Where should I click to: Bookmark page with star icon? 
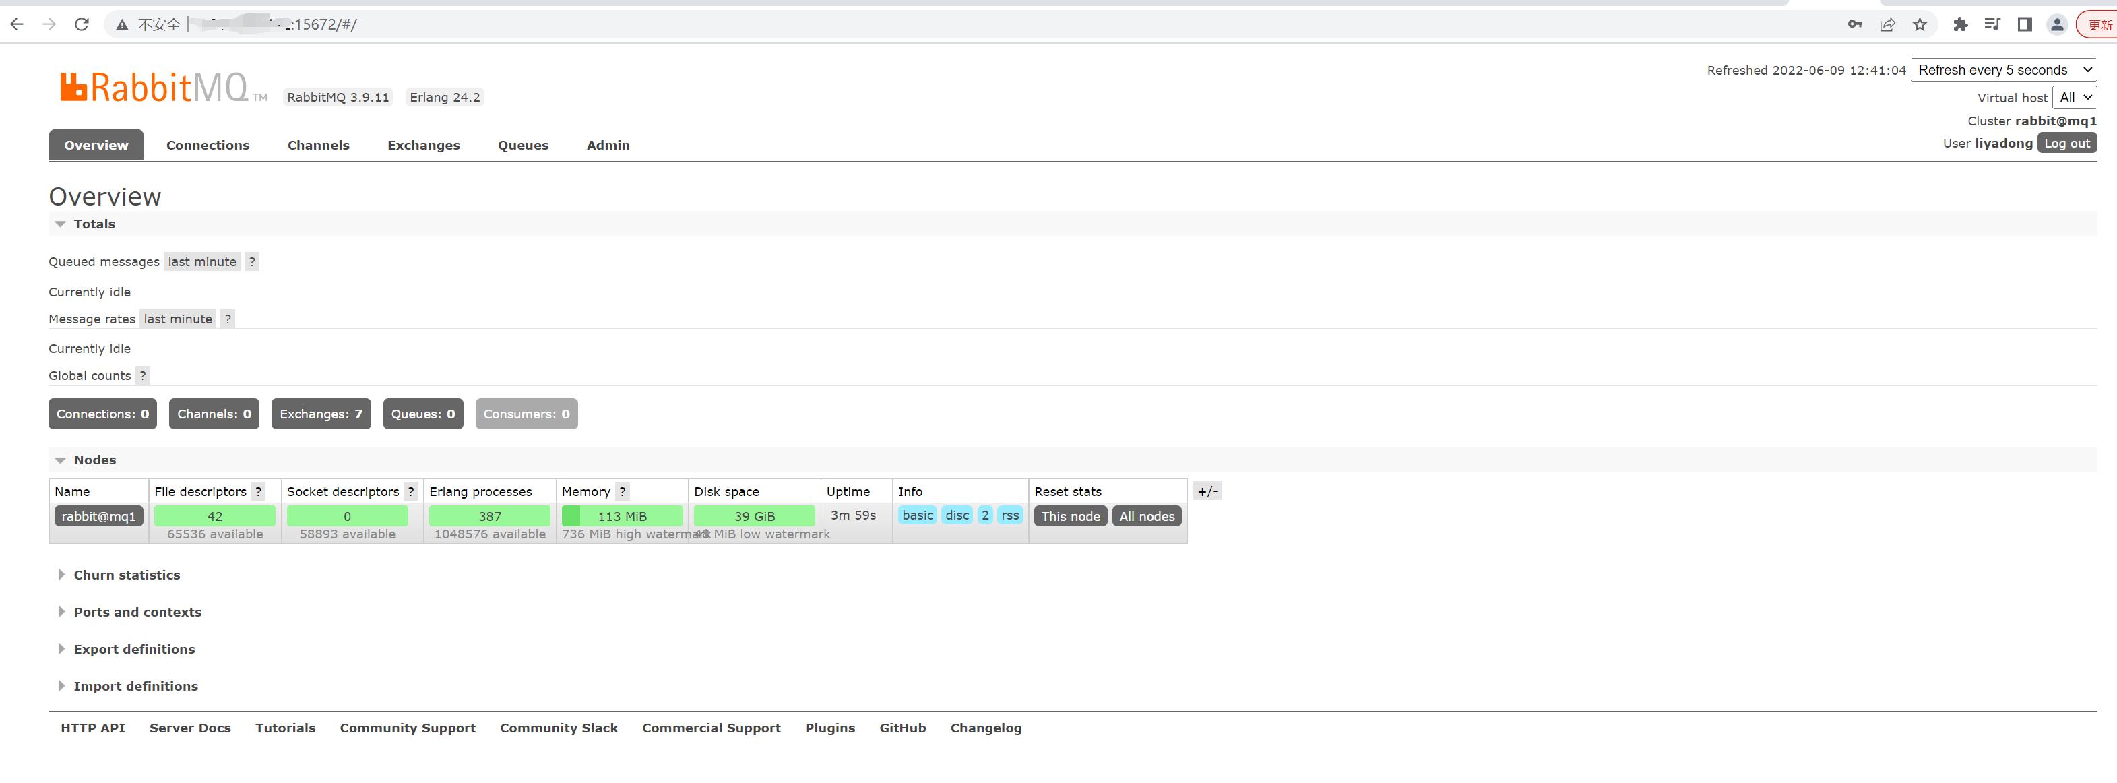pyautogui.click(x=1920, y=25)
